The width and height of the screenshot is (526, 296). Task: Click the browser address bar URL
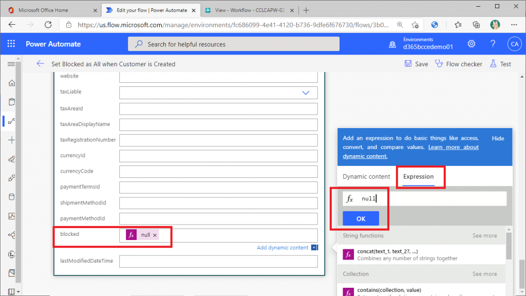coord(233,25)
